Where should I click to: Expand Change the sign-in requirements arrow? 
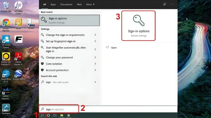coord(95,35)
